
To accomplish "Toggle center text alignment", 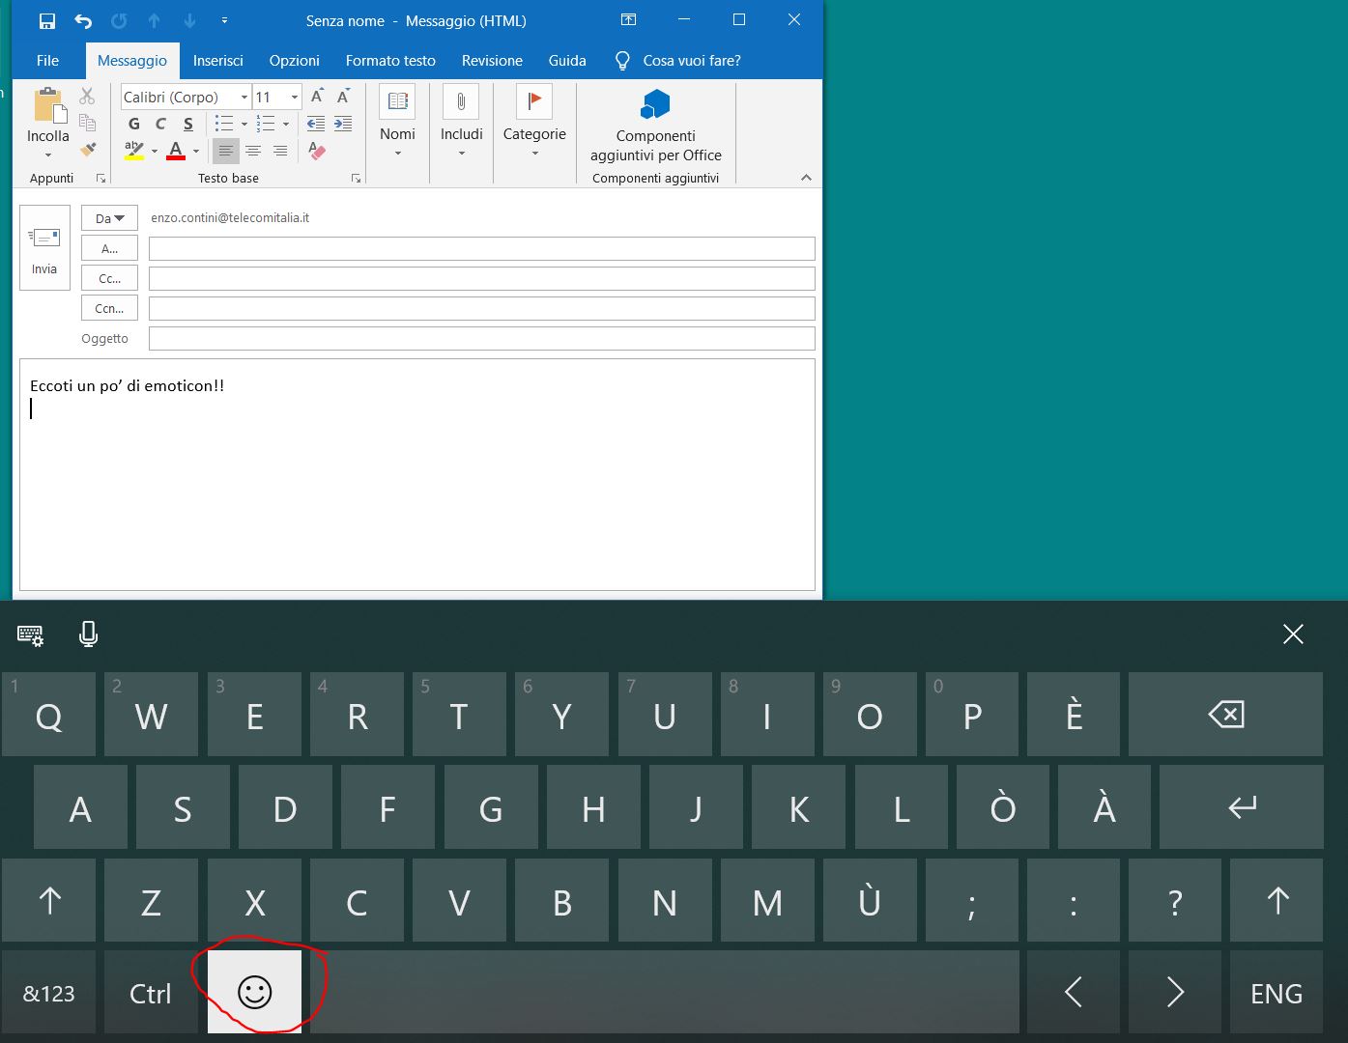I will coord(253,151).
